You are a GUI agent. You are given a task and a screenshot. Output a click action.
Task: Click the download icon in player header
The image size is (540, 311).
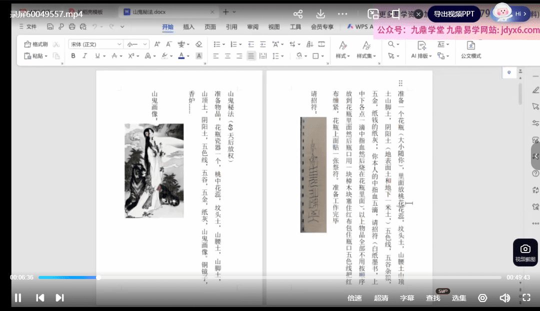click(320, 14)
